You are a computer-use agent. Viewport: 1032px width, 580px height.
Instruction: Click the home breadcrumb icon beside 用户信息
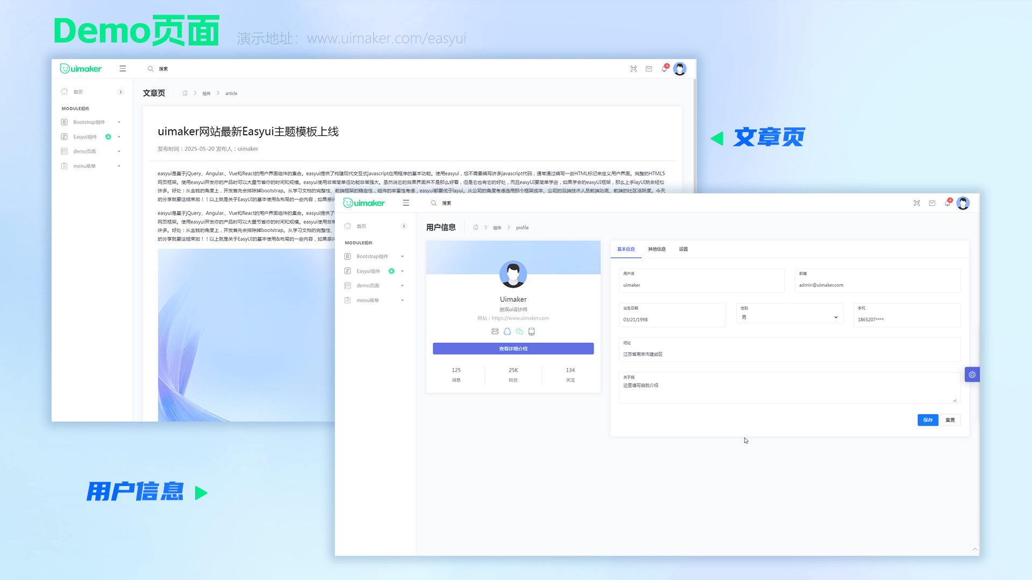[x=475, y=228]
